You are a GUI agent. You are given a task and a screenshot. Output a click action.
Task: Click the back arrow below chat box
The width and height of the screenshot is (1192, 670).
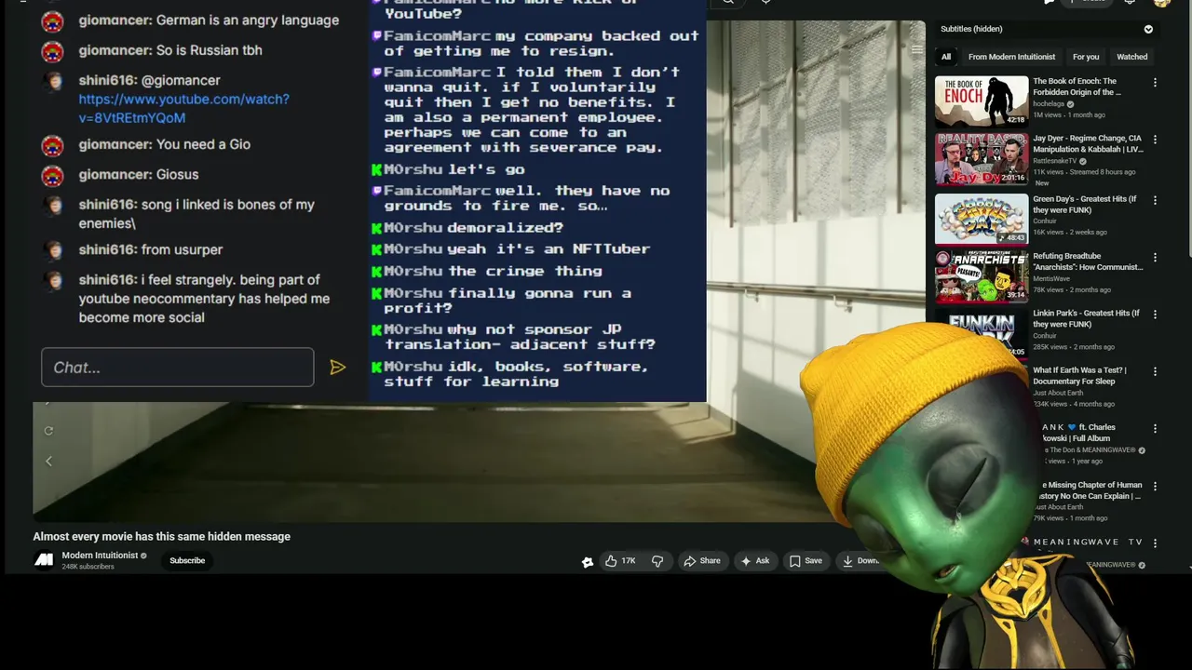coord(48,461)
